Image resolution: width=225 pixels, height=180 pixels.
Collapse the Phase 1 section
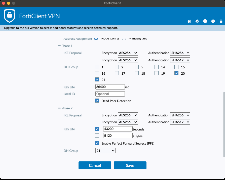(59, 46)
